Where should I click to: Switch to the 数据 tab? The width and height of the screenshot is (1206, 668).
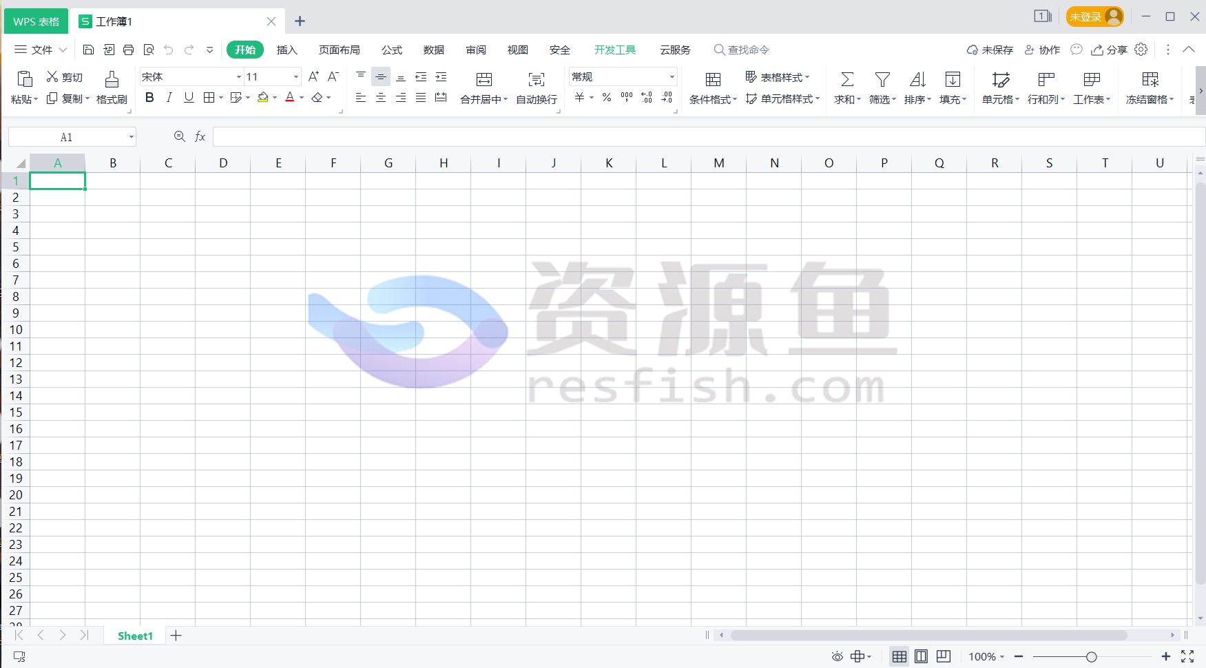[x=434, y=50]
